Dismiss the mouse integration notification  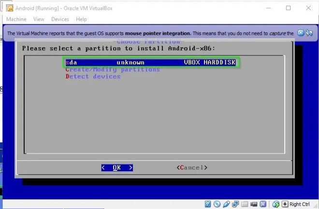point(301,33)
